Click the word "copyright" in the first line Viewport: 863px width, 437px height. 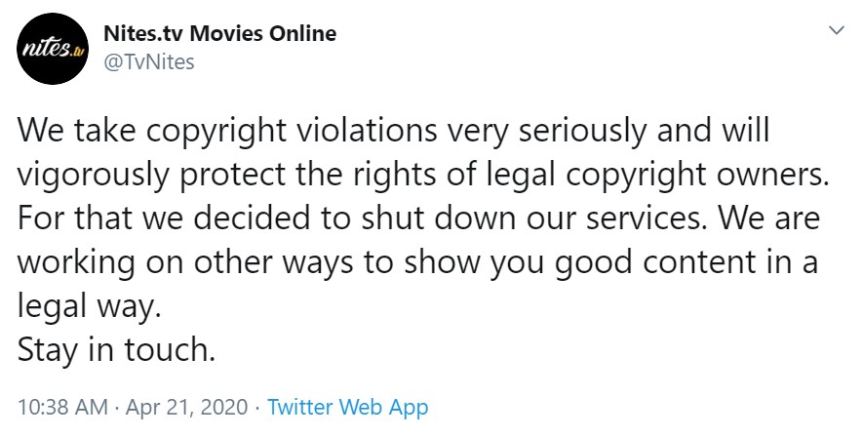click(x=216, y=132)
